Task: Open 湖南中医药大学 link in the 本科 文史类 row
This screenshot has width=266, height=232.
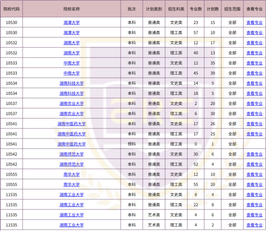Action: tap(71, 124)
